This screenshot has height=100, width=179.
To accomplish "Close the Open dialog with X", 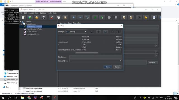I will 121,26.
